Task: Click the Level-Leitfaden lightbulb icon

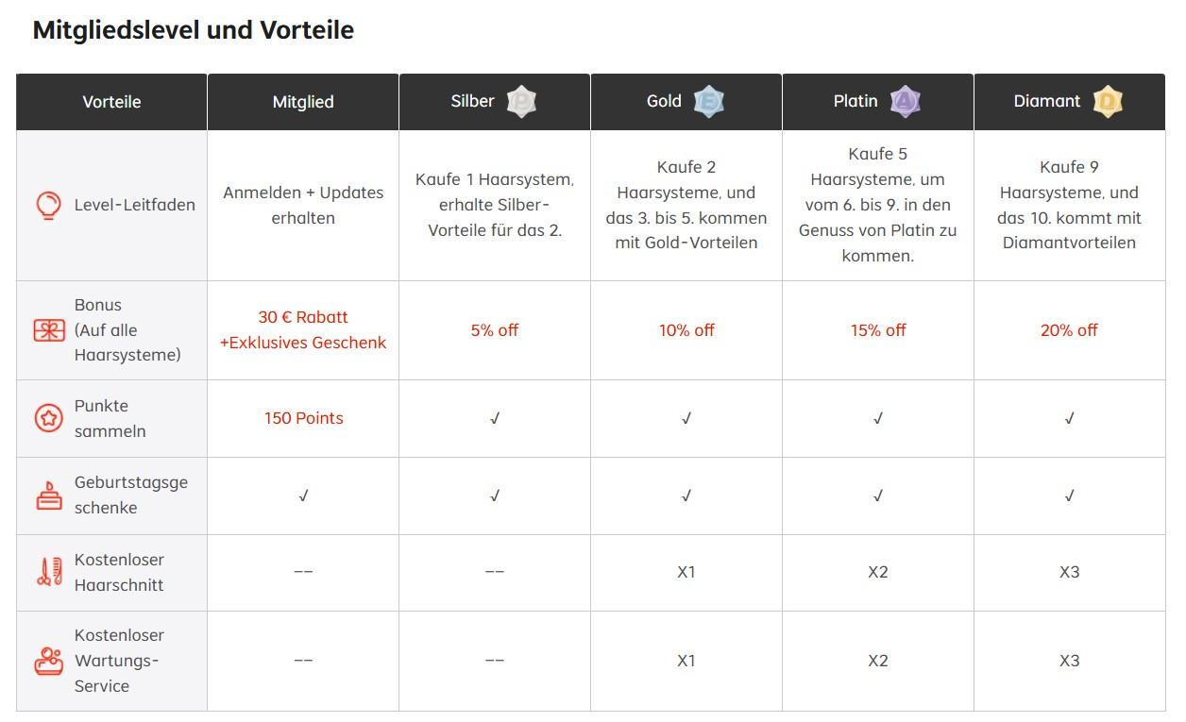Action: coord(48,205)
